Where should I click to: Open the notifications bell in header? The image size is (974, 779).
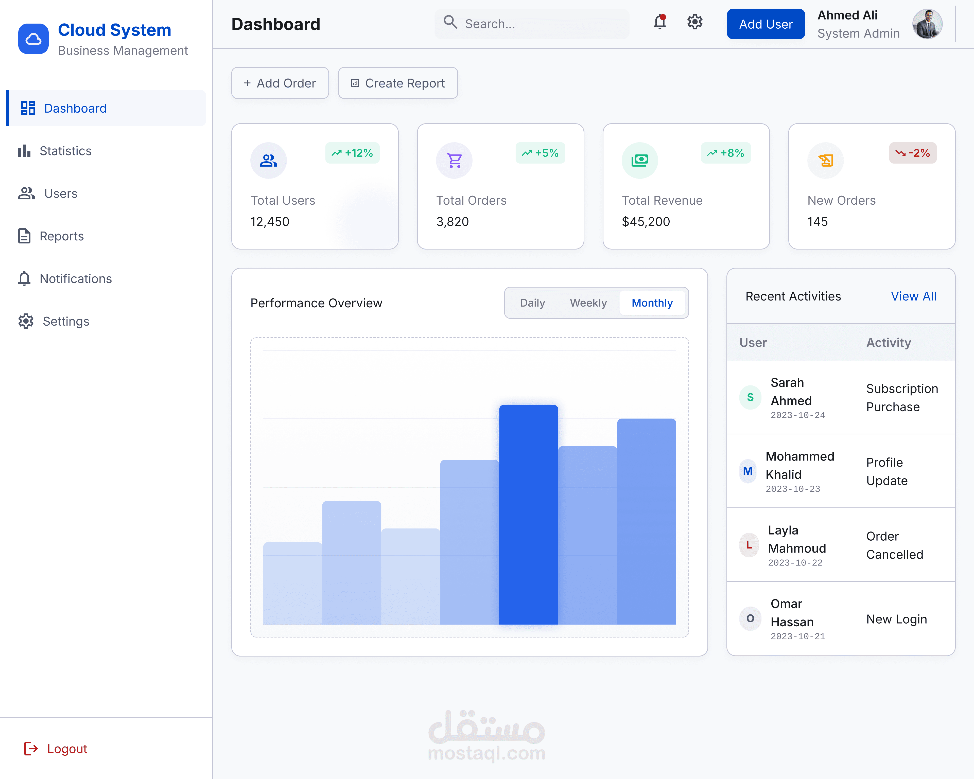tap(660, 22)
